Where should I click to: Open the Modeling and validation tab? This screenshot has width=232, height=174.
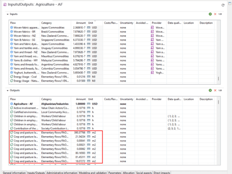coord(93,173)
